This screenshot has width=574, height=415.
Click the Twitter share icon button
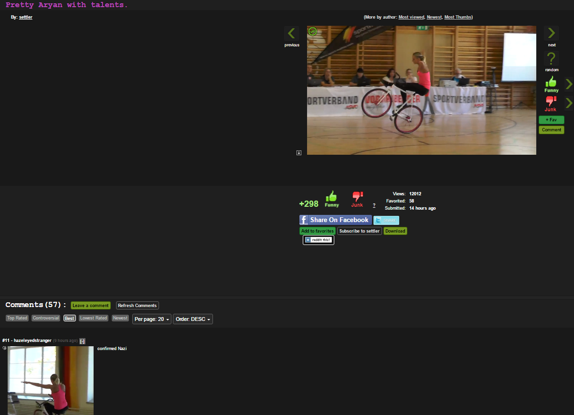pyautogui.click(x=386, y=220)
